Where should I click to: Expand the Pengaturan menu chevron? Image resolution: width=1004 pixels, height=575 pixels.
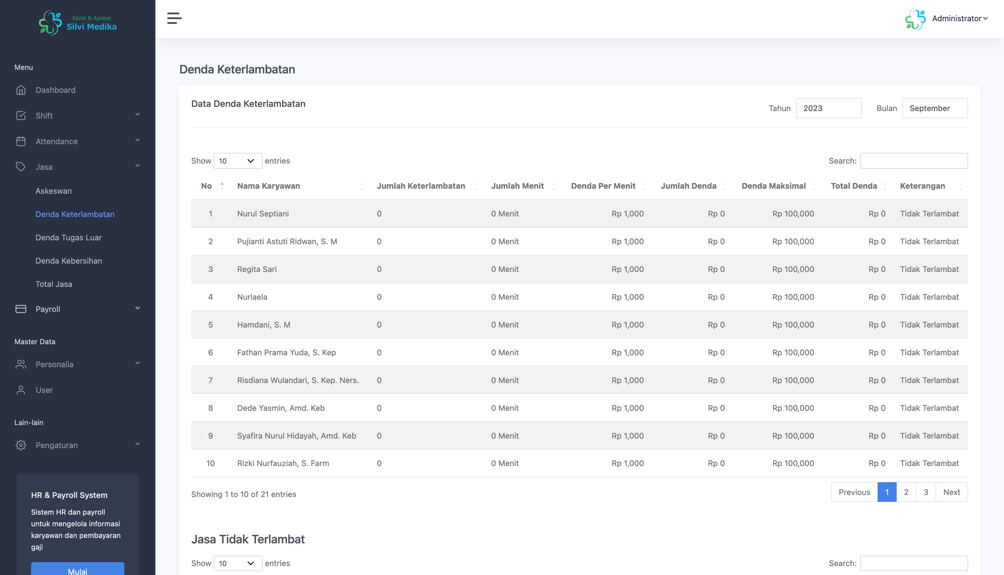pyautogui.click(x=137, y=444)
